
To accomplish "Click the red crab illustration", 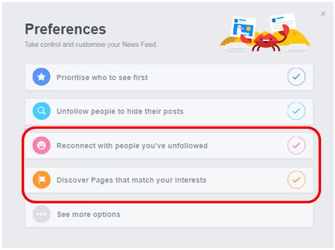I will 265,39.
